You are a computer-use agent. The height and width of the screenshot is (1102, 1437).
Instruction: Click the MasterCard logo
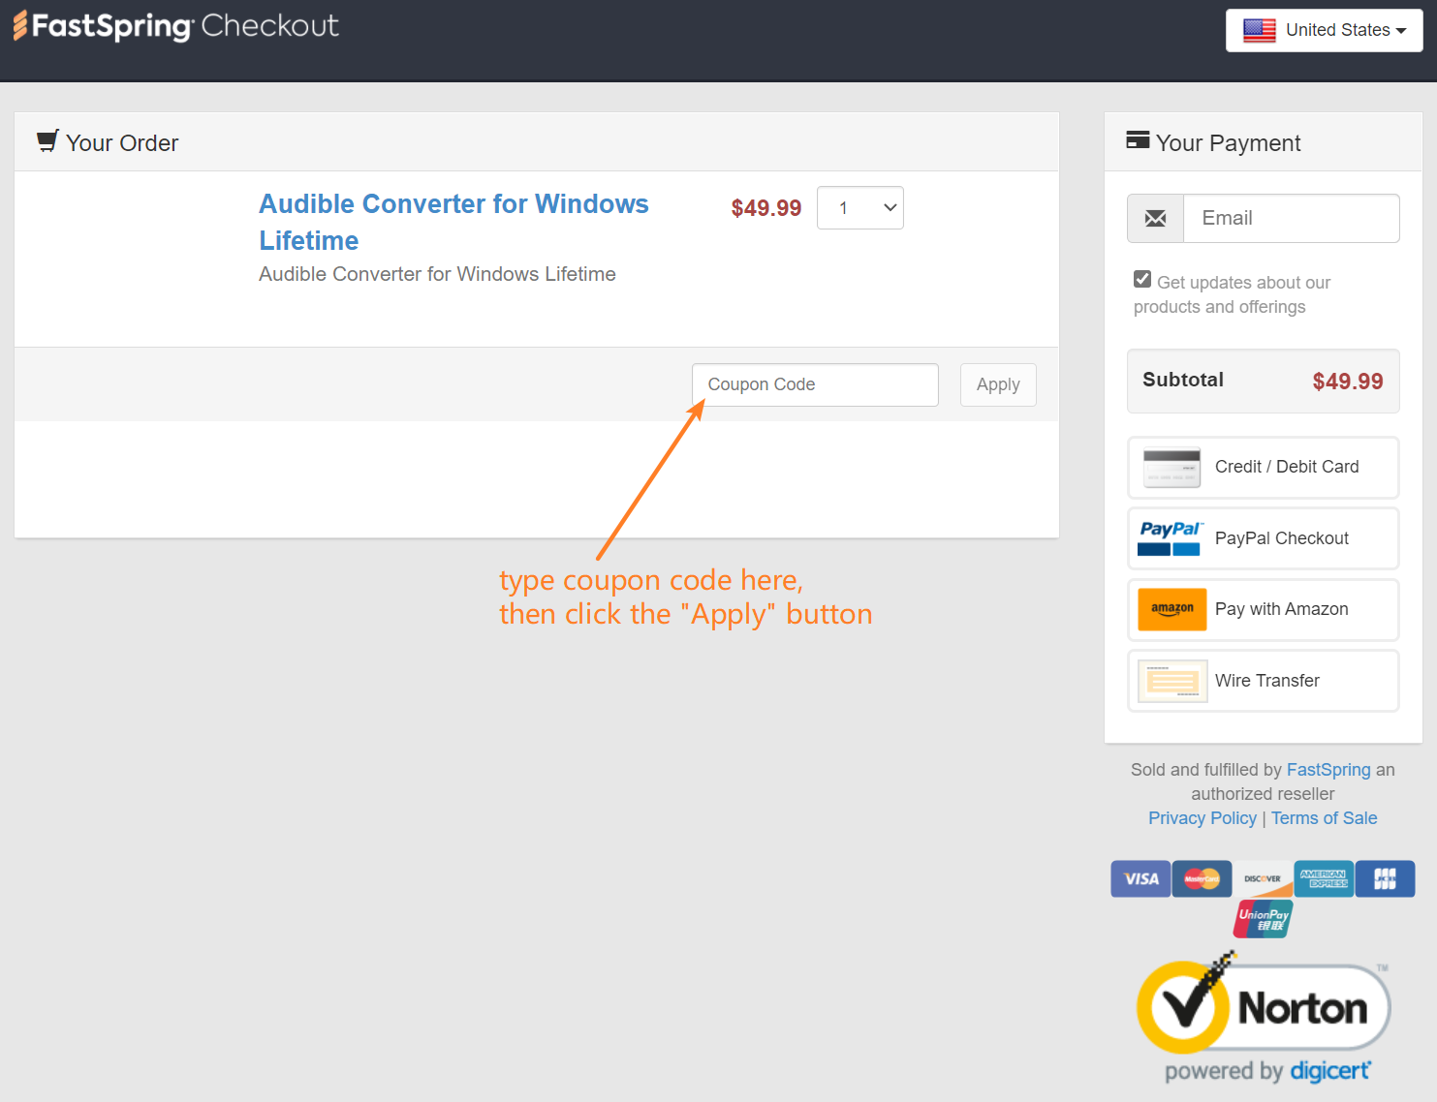[1202, 879]
